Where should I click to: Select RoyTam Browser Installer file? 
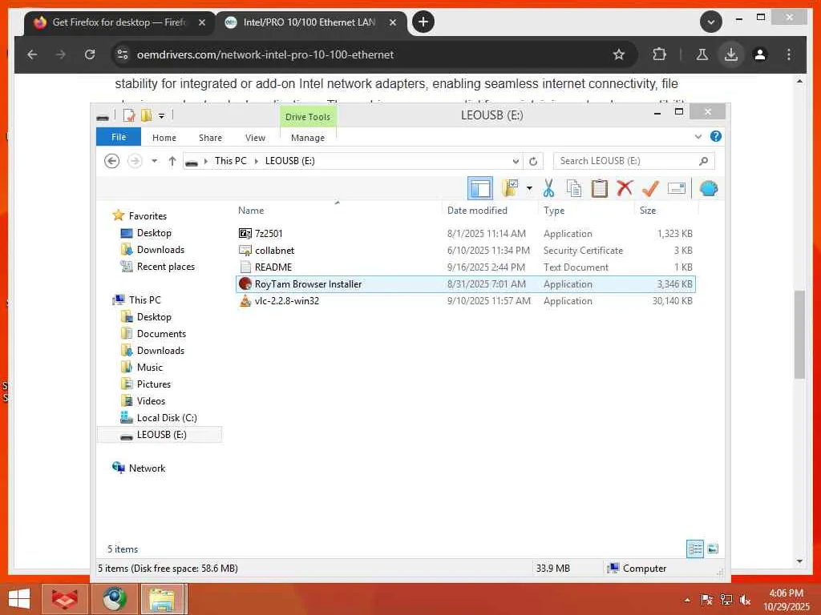(466, 284)
